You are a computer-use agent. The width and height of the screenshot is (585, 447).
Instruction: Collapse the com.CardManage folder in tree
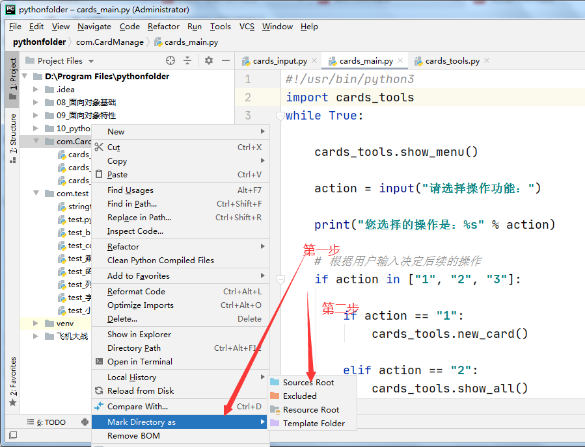(x=36, y=141)
